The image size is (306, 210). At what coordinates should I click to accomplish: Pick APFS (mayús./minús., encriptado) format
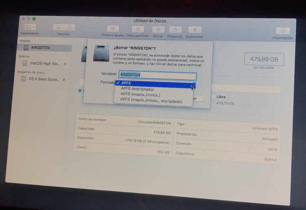151,100
